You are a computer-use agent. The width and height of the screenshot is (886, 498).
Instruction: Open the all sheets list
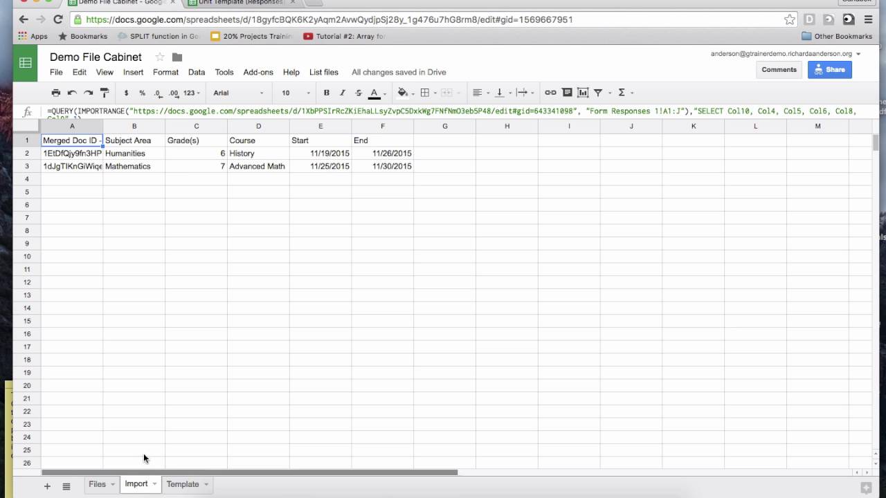point(66,486)
